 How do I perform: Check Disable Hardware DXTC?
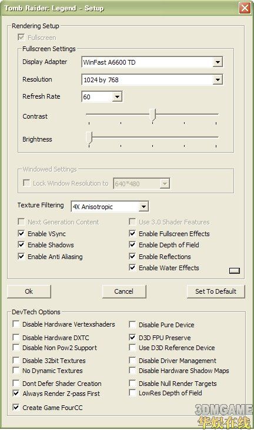coord(16,337)
